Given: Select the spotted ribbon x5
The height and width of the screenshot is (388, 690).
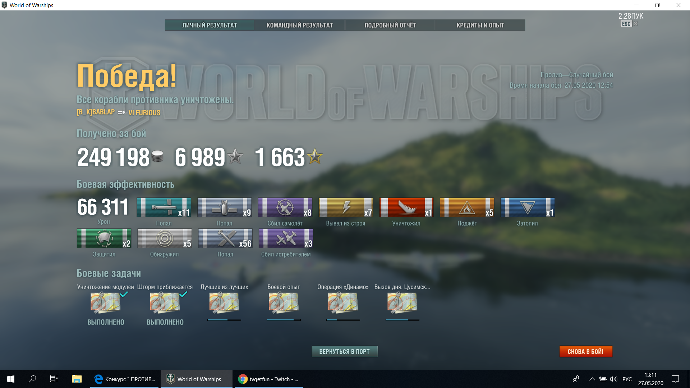Looking at the screenshot, I should point(165,238).
